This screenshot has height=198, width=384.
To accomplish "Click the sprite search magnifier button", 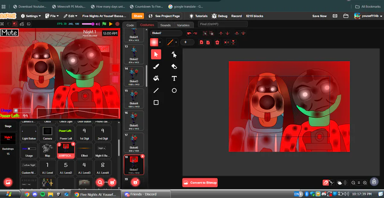I will [100, 182].
